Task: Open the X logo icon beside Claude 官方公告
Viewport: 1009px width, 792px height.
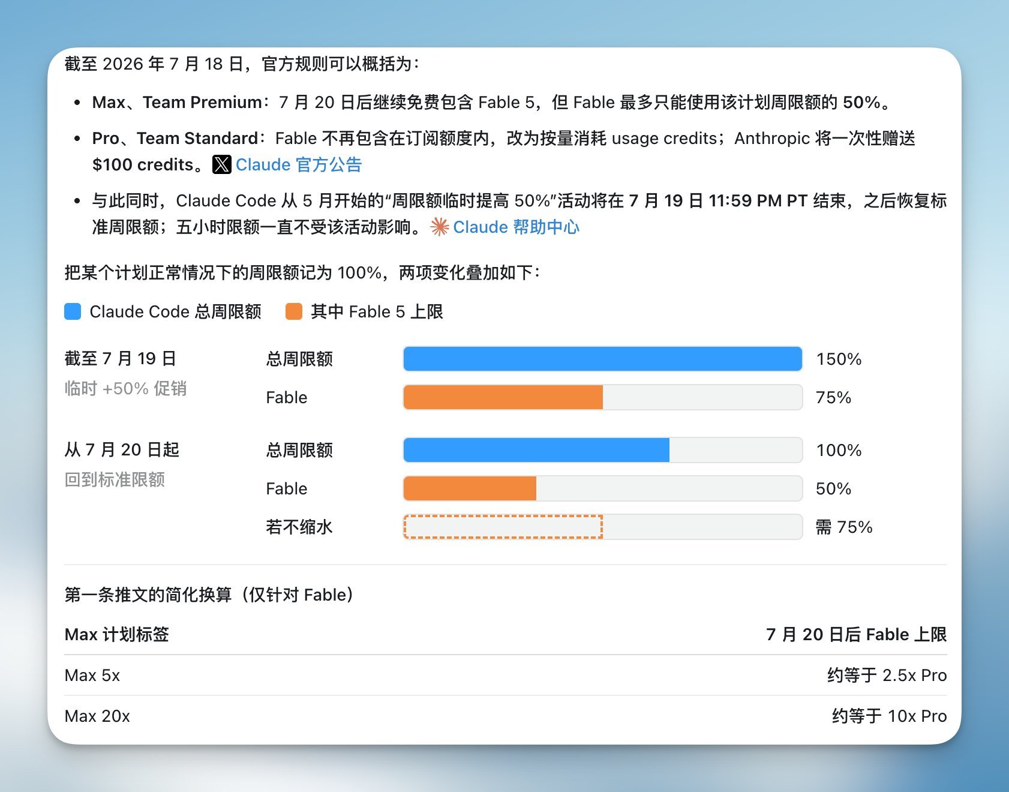Action: pos(221,164)
